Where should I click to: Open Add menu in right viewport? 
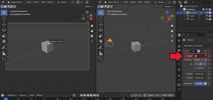pos(140,2)
